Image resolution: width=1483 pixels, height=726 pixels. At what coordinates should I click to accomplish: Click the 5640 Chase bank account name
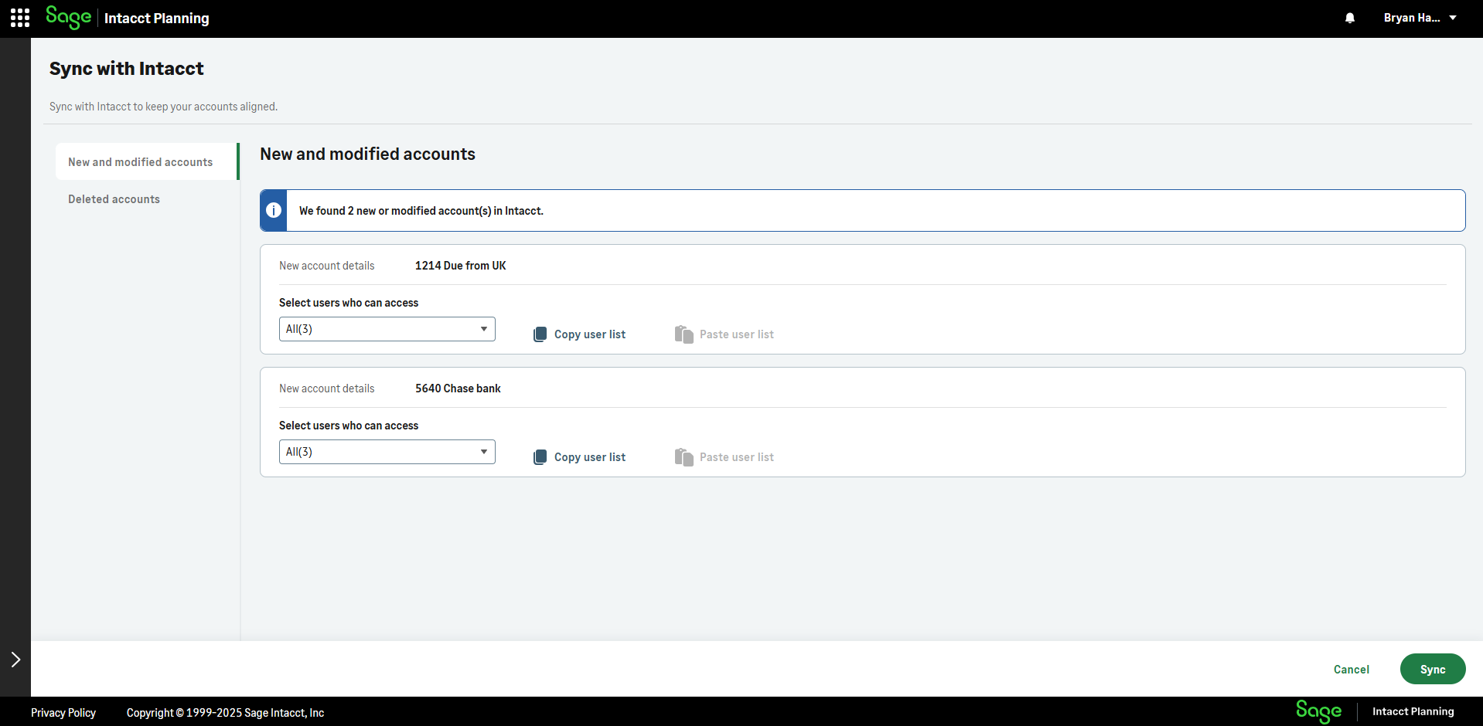tap(458, 388)
